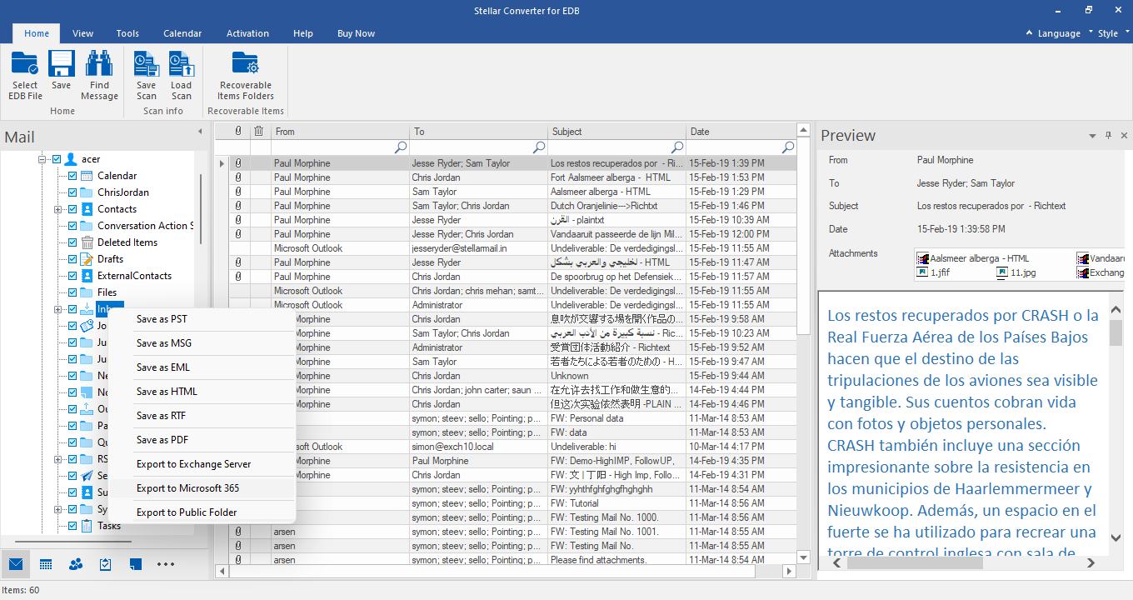The height and width of the screenshot is (600, 1133).
Task: Click the Load Scan icon
Action: (181, 63)
